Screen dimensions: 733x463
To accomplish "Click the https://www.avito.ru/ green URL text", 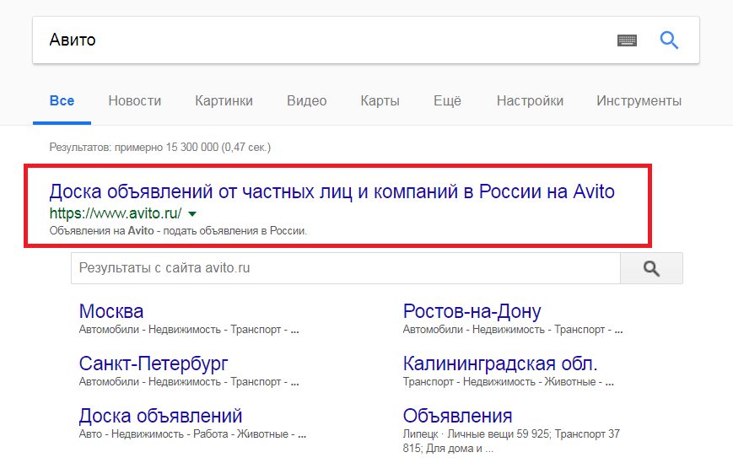I will click(x=116, y=213).
